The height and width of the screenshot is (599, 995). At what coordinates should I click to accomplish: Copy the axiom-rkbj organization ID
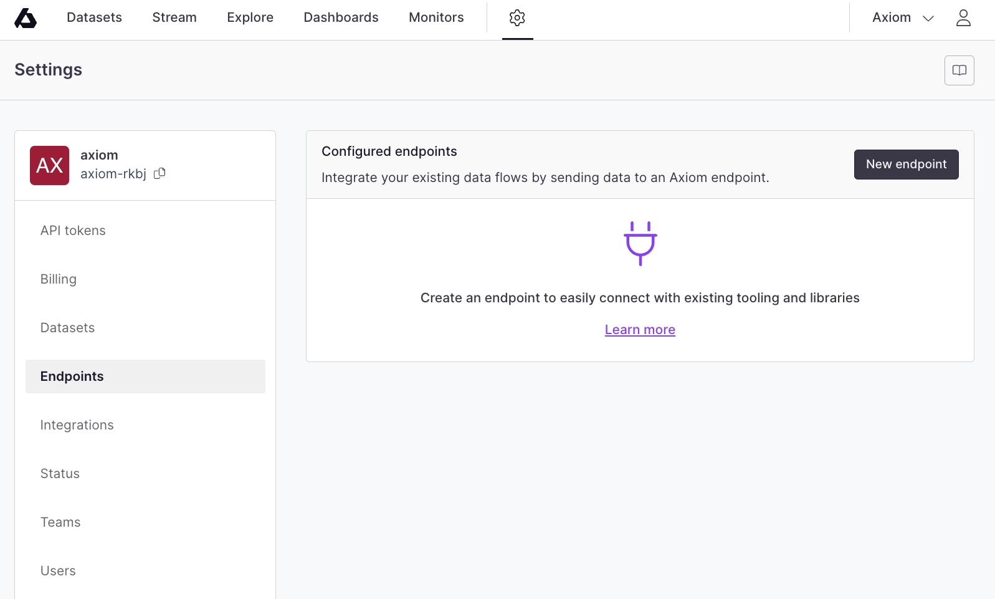pyautogui.click(x=159, y=173)
